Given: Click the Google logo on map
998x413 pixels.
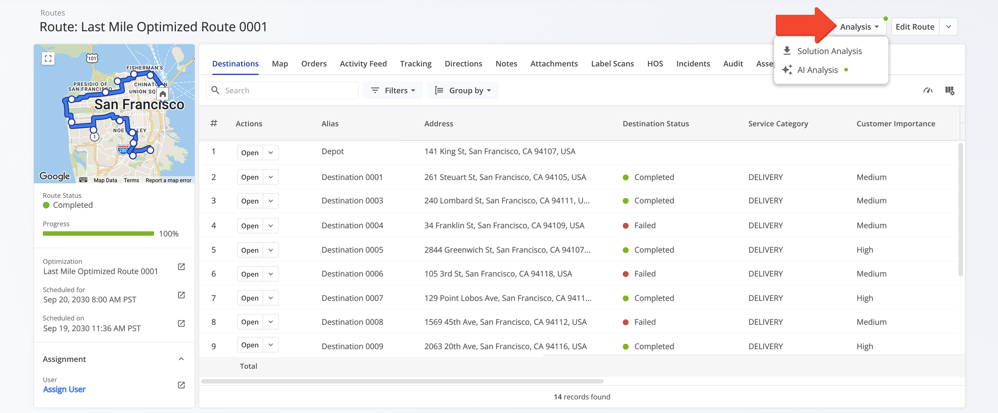Looking at the screenshot, I should tap(55, 176).
